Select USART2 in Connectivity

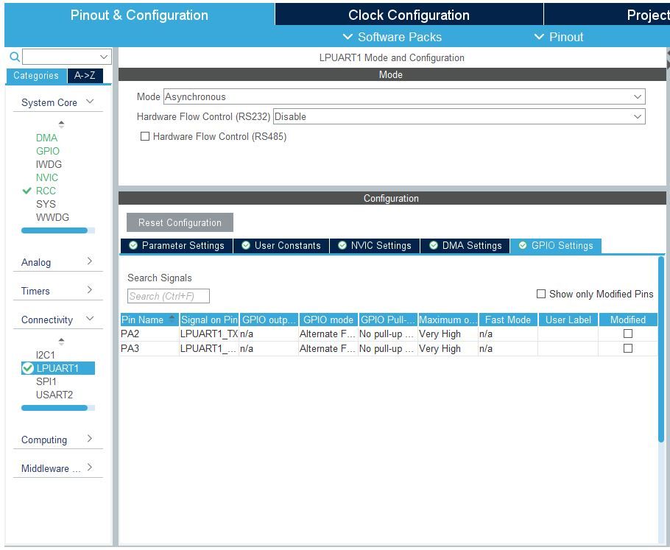point(54,395)
